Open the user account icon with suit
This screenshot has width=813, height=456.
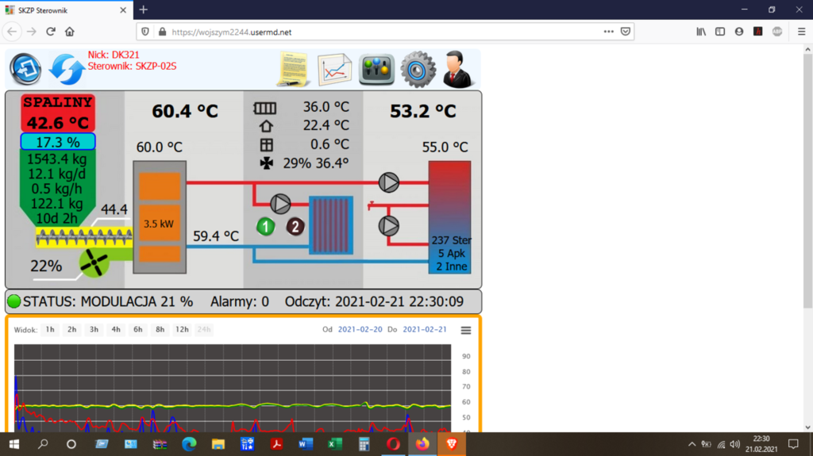tap(458, 69)
